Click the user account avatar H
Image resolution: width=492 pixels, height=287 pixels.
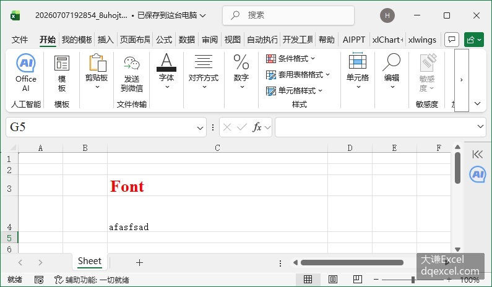click(387, 15)
